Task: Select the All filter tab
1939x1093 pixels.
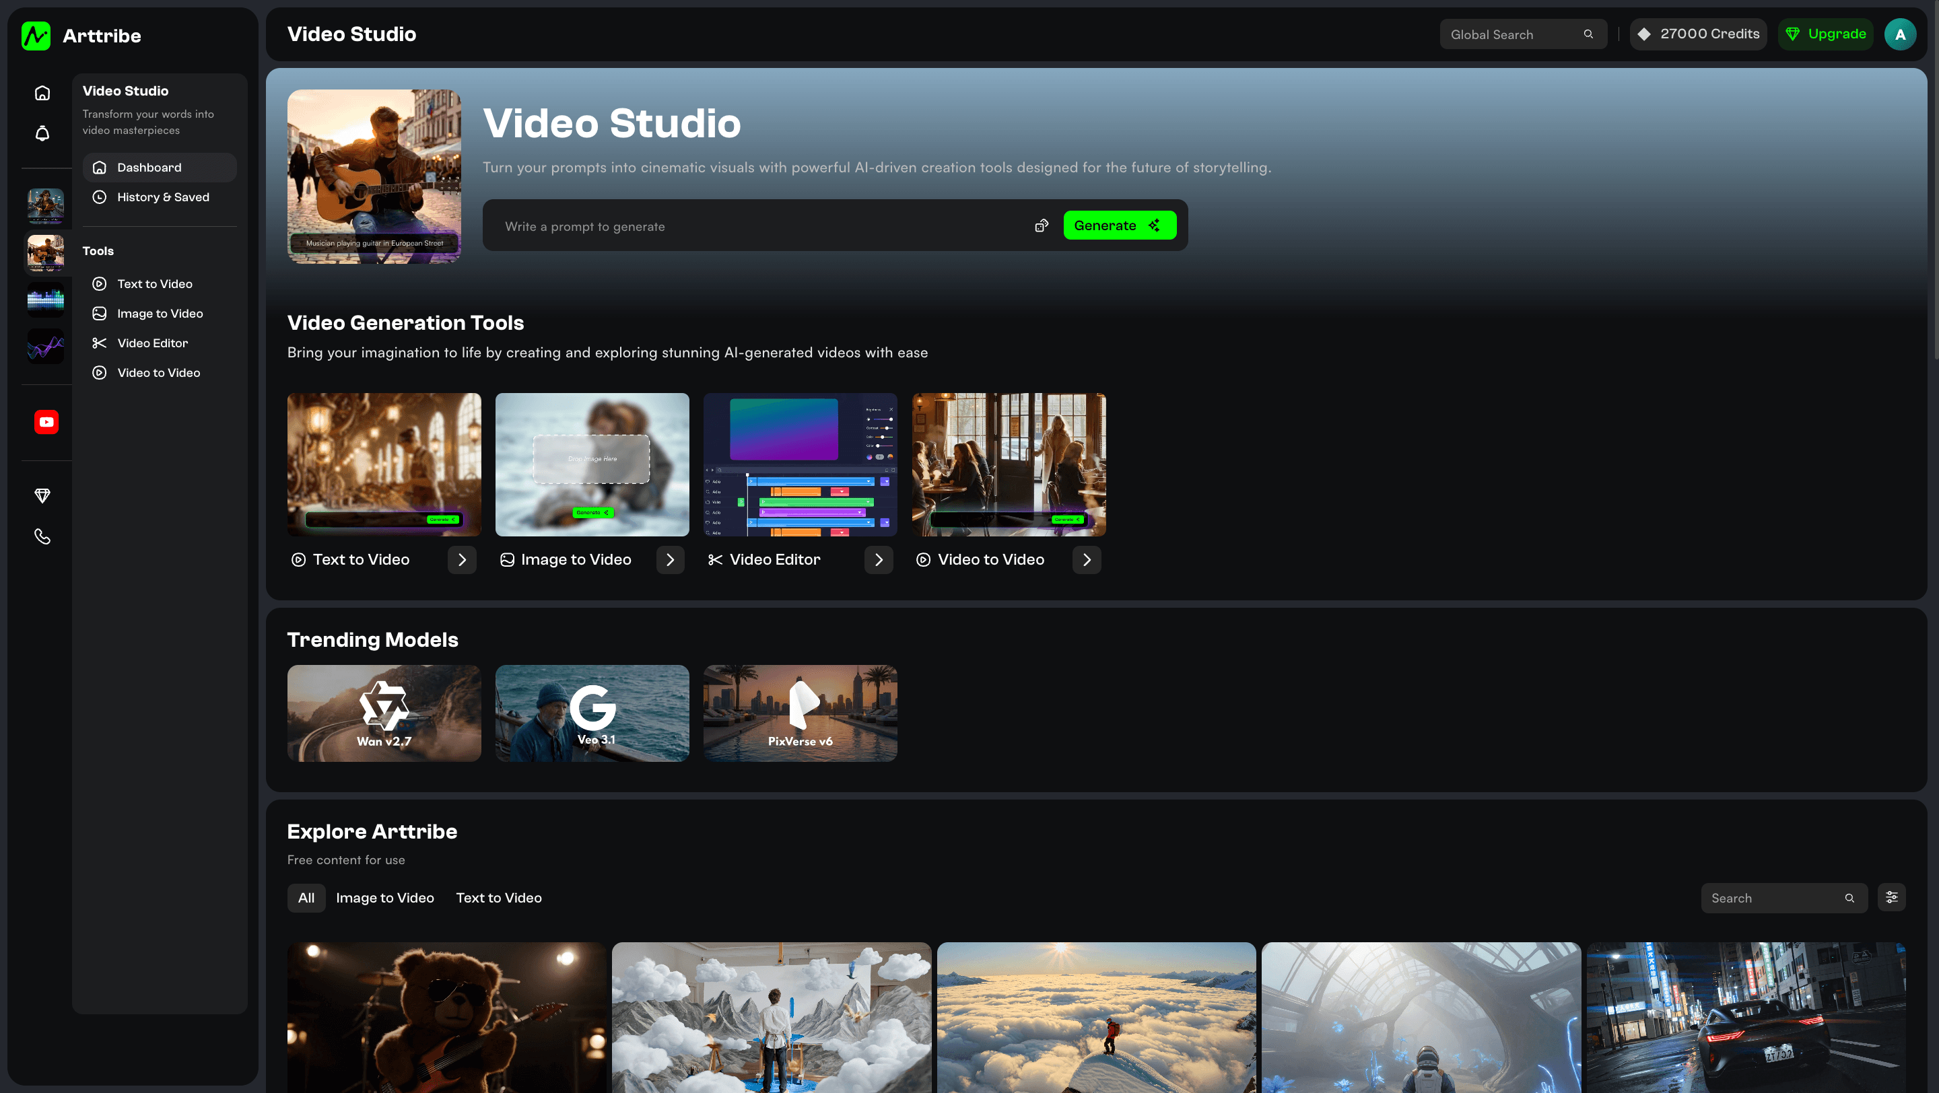Action: (306, 897)
